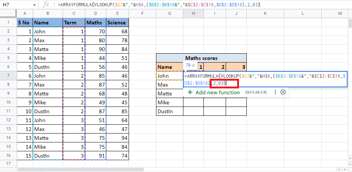Open the three-dot options menu
The image size is (352, 172).
275,92
